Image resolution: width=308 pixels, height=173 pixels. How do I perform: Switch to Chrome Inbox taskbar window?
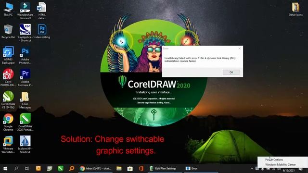pos(96,169)
